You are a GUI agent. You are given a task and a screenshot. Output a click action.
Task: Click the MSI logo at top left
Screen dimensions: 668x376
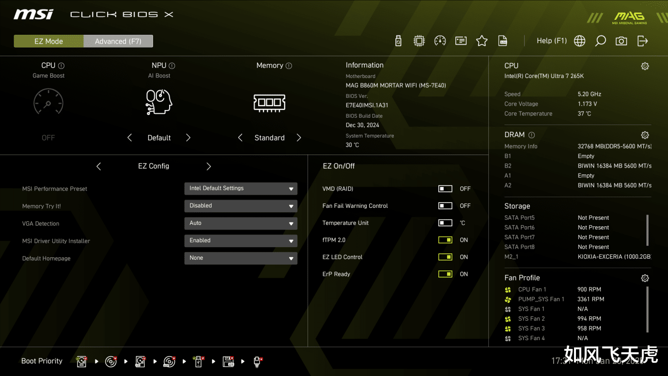coord(33,14)
